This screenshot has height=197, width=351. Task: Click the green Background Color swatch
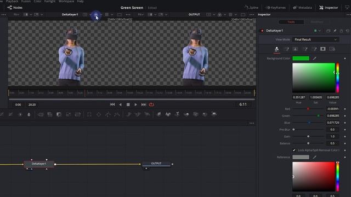pyautogui.click(x=301, y=59)
